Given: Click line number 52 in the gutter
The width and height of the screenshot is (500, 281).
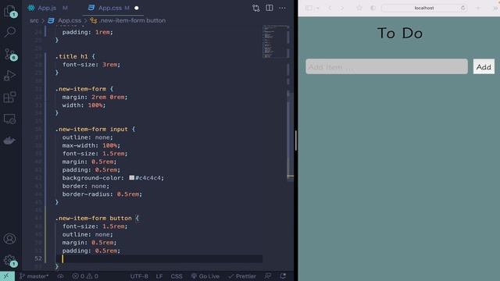Looking at the screenshot, I should tap(38, 258).
